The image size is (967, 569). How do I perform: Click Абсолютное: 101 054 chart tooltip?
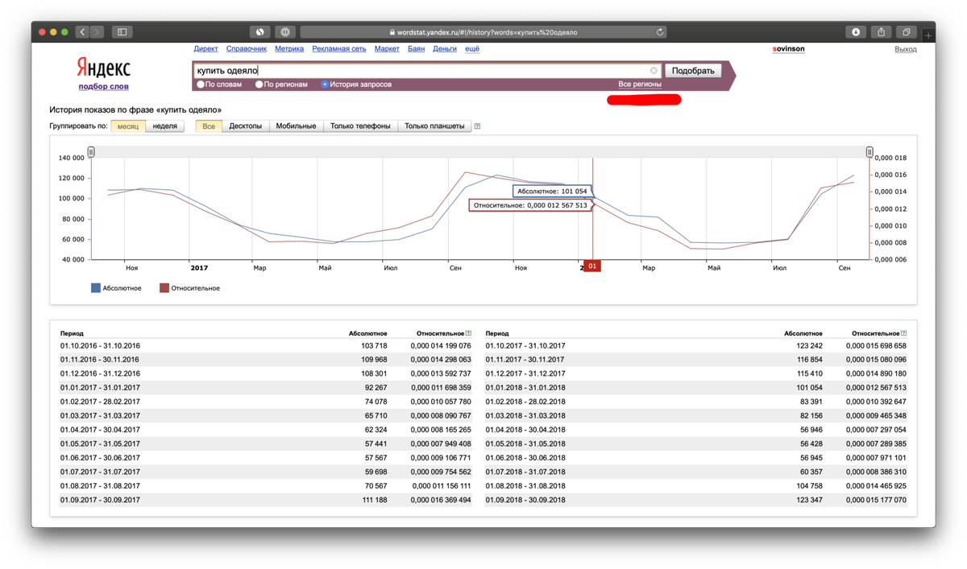[552, 192]
